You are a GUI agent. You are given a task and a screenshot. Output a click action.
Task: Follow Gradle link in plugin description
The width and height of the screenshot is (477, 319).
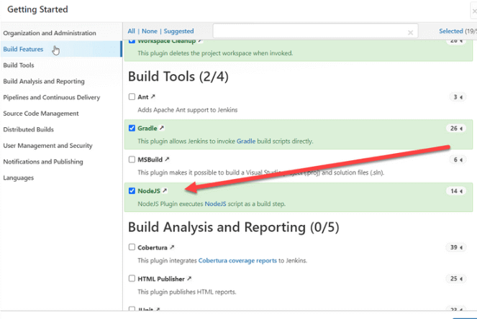point(246,142)
